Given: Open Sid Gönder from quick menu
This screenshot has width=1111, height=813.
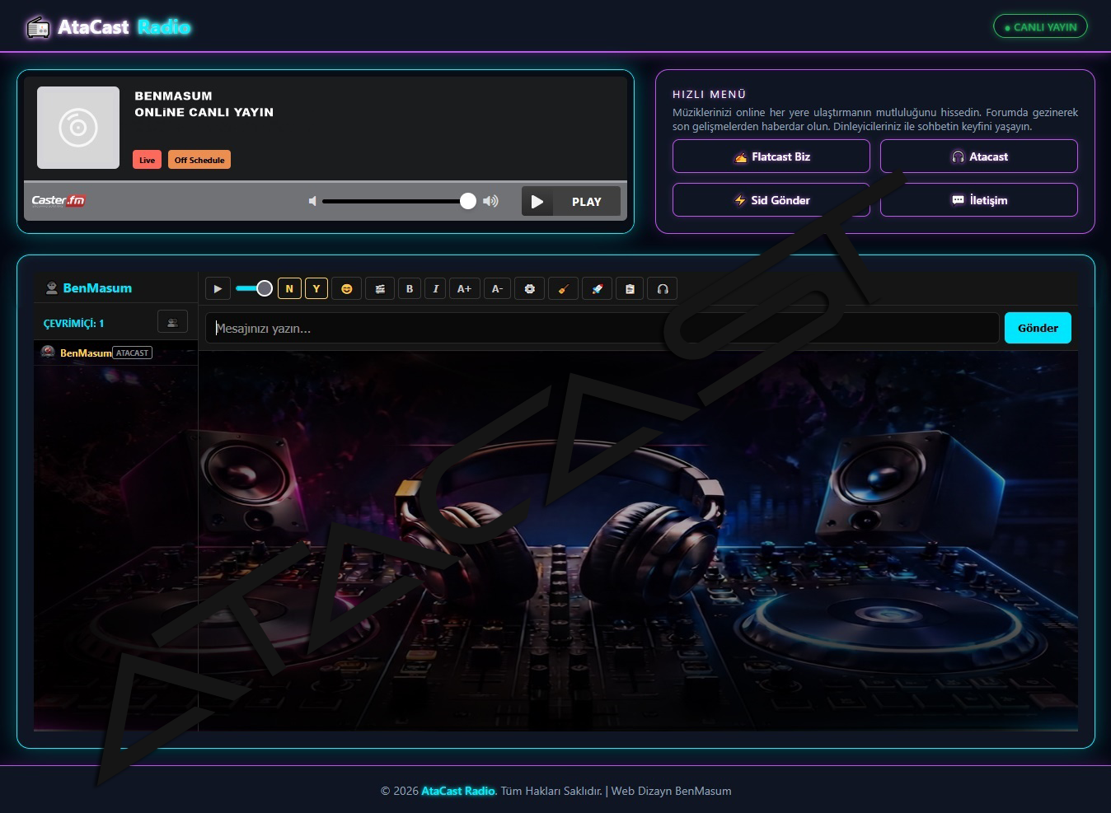Looking at the screenshot, I should [771, 200].
